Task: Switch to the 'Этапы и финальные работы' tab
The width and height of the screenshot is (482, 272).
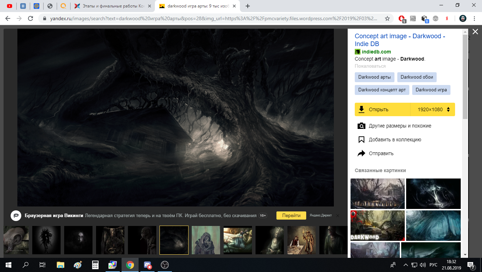Action: 113,6
